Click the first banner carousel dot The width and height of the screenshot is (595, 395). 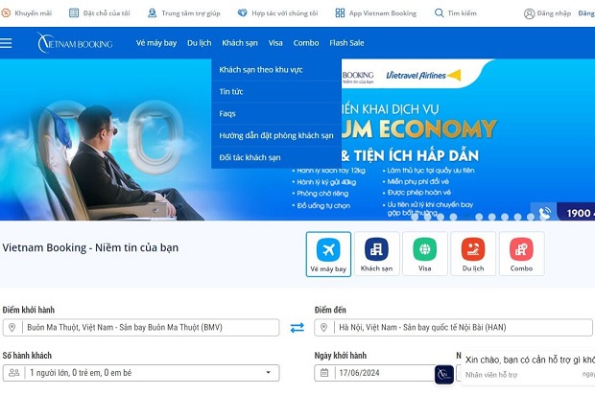click(x=415, y=217)
